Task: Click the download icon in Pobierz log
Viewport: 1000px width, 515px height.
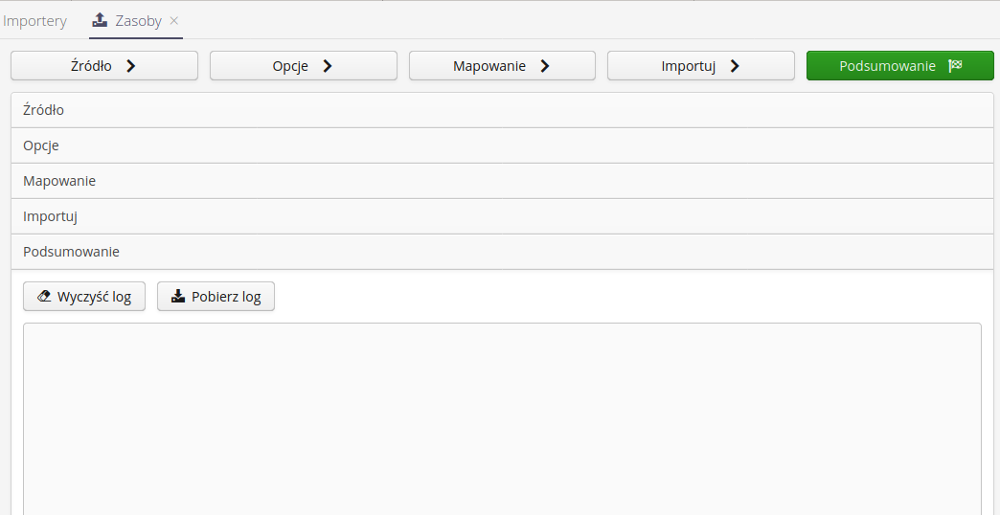Action: pos(177,297)
